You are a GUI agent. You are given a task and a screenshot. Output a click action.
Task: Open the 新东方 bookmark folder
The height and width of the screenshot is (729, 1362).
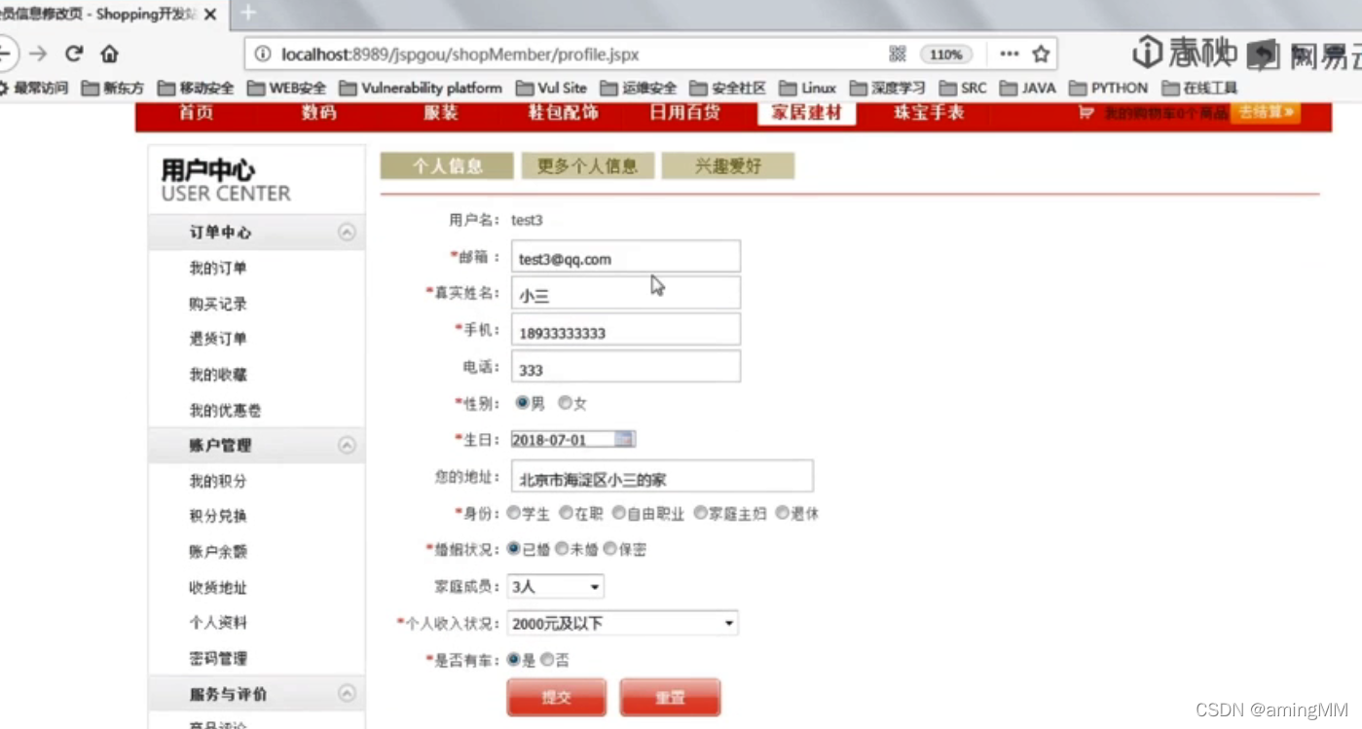pyautogui.click(x=113, y=88)
